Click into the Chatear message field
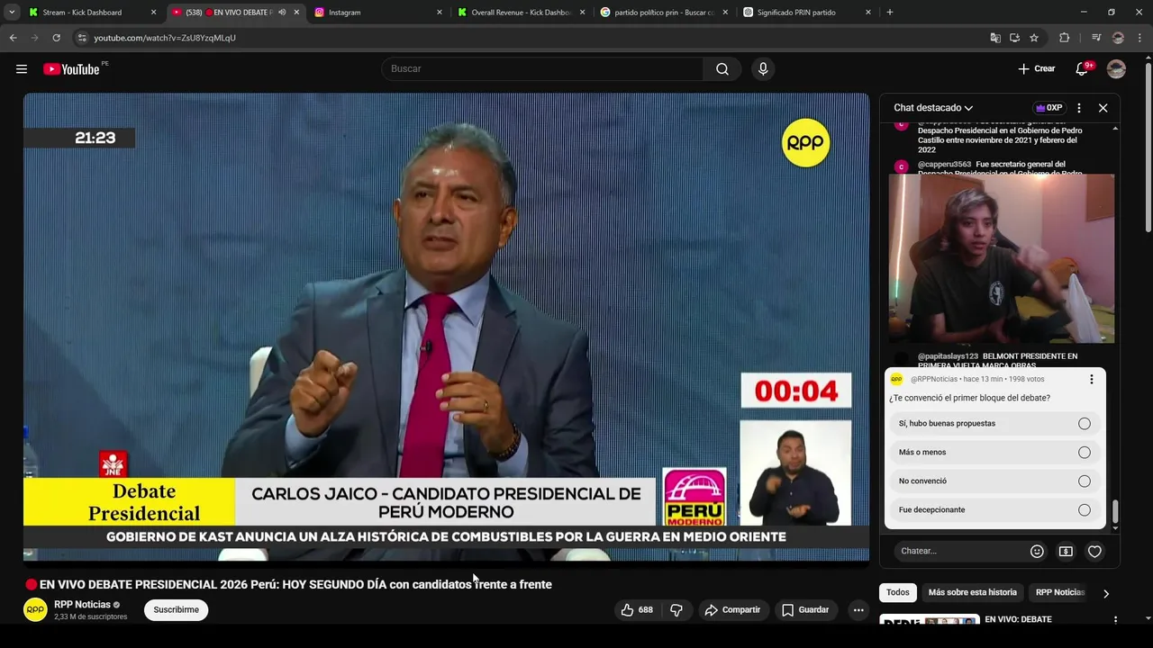This screenshot has width=1153, height=648. click(x=959, y=551)
